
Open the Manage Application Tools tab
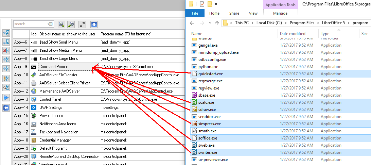280,13
